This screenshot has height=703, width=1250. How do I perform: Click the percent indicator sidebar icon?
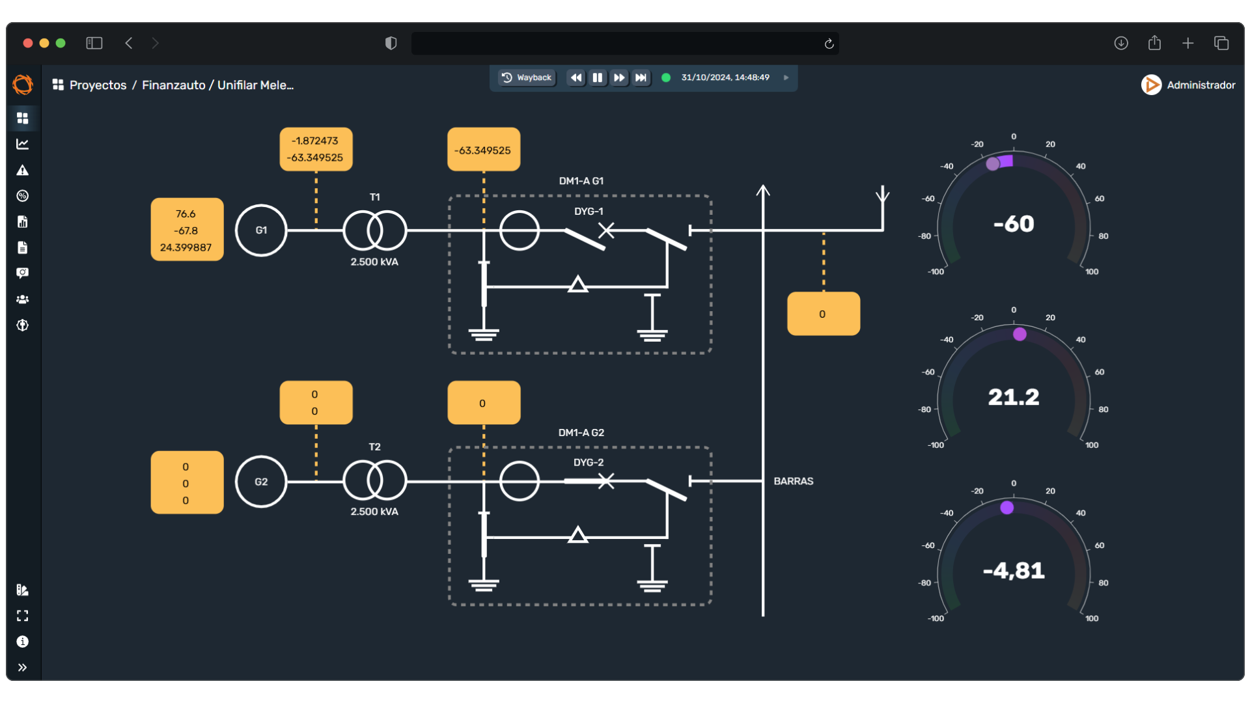[x=23, y=196]
